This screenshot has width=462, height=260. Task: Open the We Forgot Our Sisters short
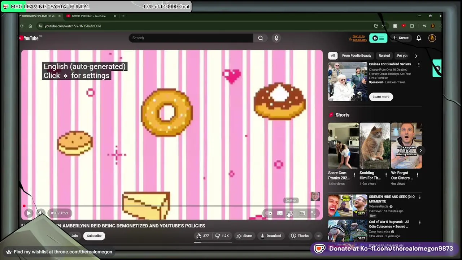[x=406, y=146]
